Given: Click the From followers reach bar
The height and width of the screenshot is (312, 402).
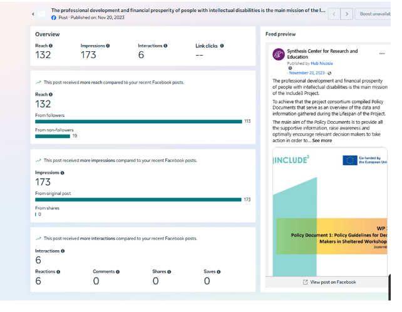Looking at the screenshot, I should [139, 121].
